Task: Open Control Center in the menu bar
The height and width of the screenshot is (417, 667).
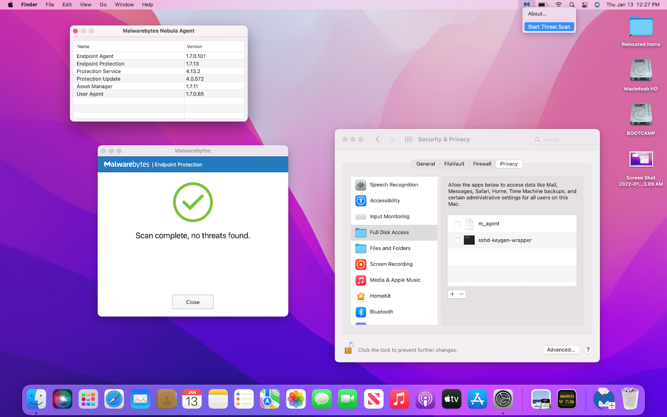Action: click(x=585, y=5)
